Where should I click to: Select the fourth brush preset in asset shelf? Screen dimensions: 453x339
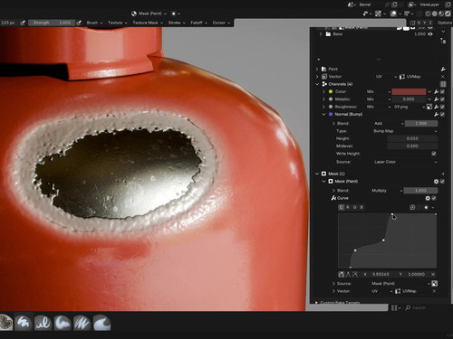63,323
